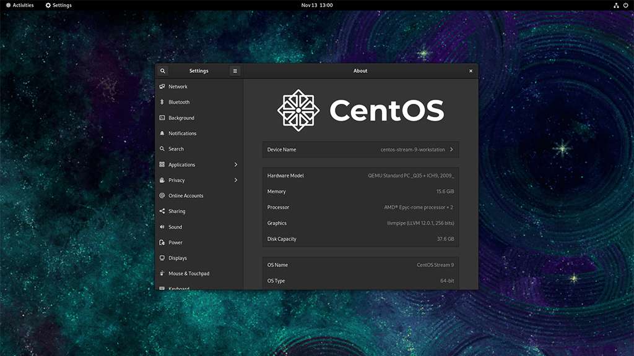Select Displays in the sidebar
Image resolution: width=634 pixels, height=356 pixels.
click(x=199, y=258)
